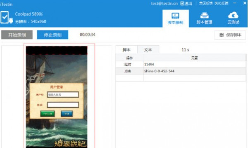Image resolution: width=248 pixels, height=154 pixels.
Task: Open the 脚本管理 script management tab
Action: click(x=204, y=19)
